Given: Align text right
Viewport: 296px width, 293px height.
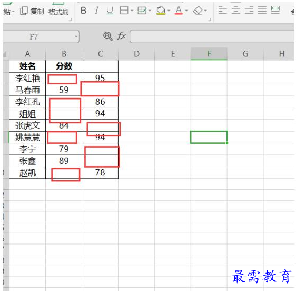Looking at the screenshot, I should coord(249,10).
